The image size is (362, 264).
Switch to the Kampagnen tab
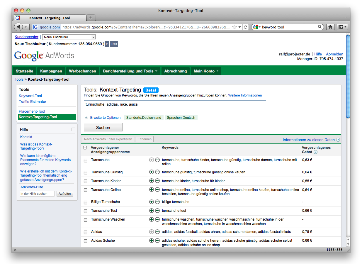click(x=51, y=71)
